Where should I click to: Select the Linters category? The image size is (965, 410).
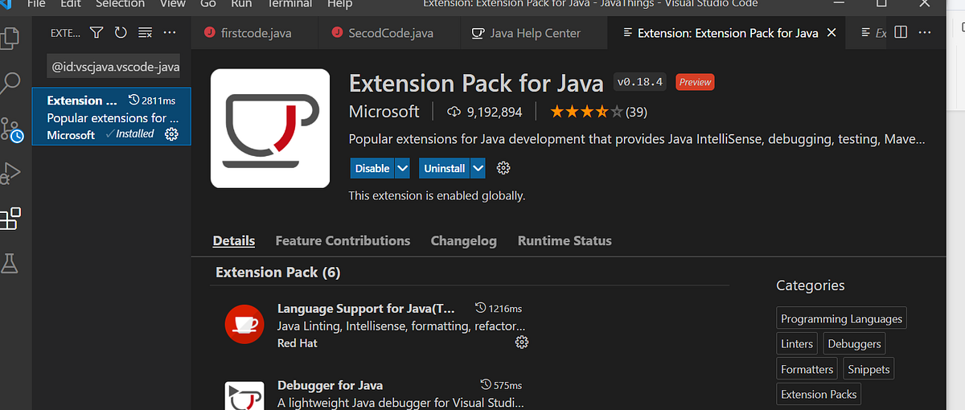(x=797, y=343)
